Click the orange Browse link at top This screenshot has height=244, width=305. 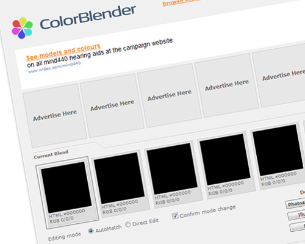click(x=181, y=2)
